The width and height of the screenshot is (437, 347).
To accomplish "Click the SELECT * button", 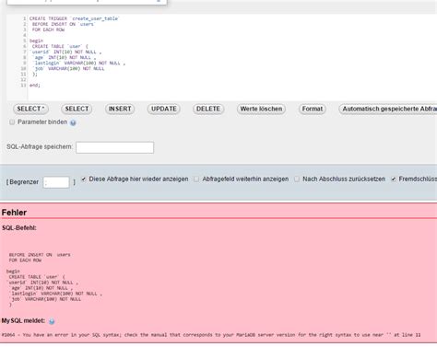I will (30, 109).
